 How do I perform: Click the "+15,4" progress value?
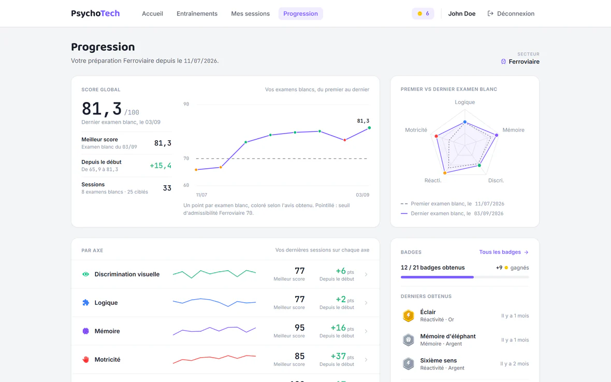click(x=161, y=166)
